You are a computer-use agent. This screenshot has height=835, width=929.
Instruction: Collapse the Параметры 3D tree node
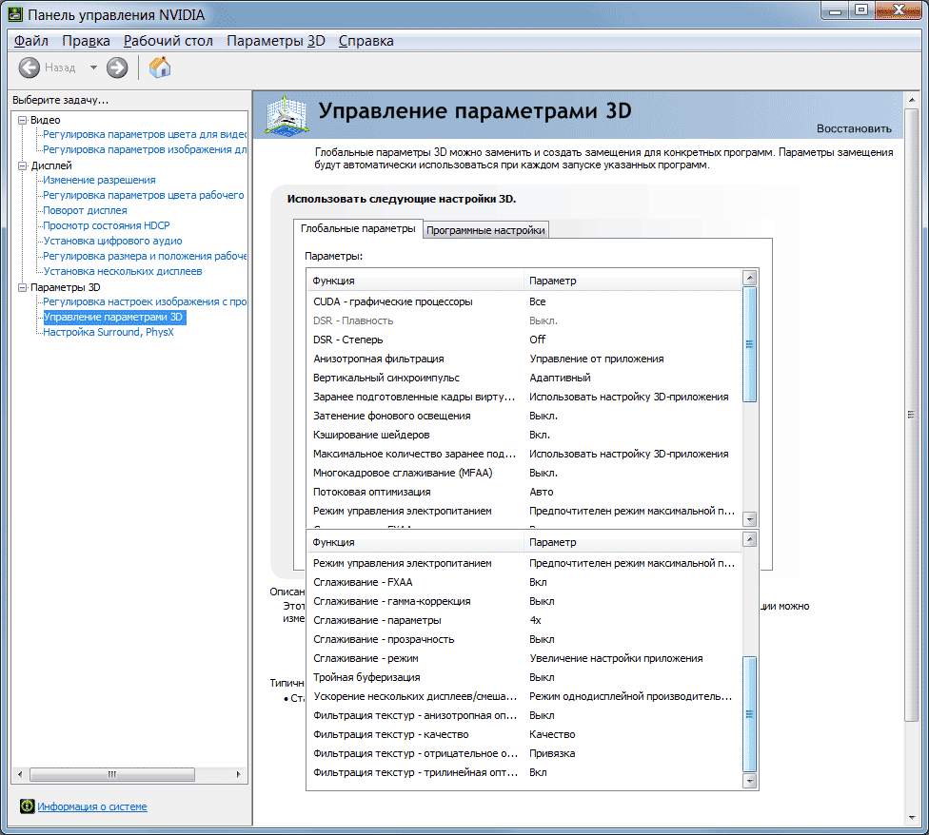click(x=23, y=287)
